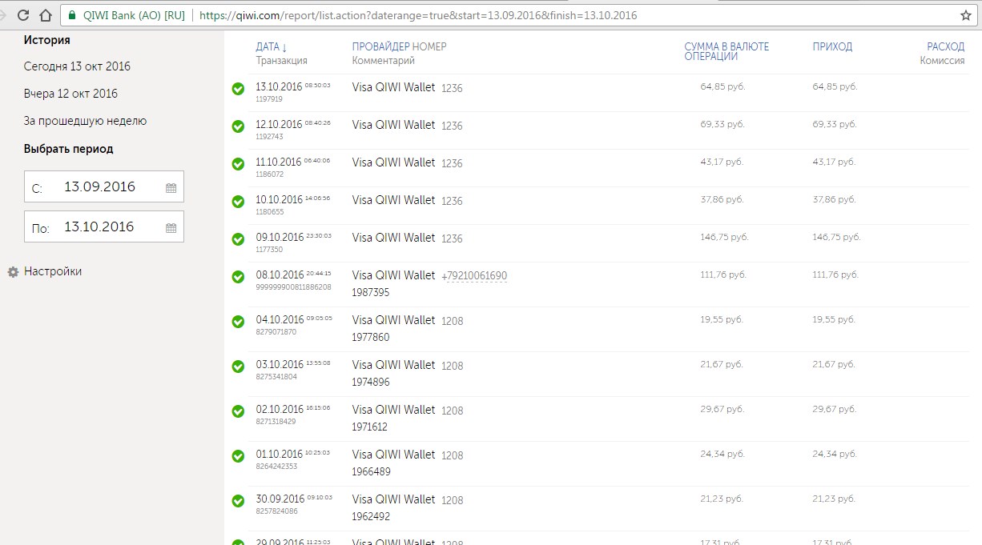This screenshot has height=545, width=982.
Task: Select the comment 1966489
Action: point(372,472)
